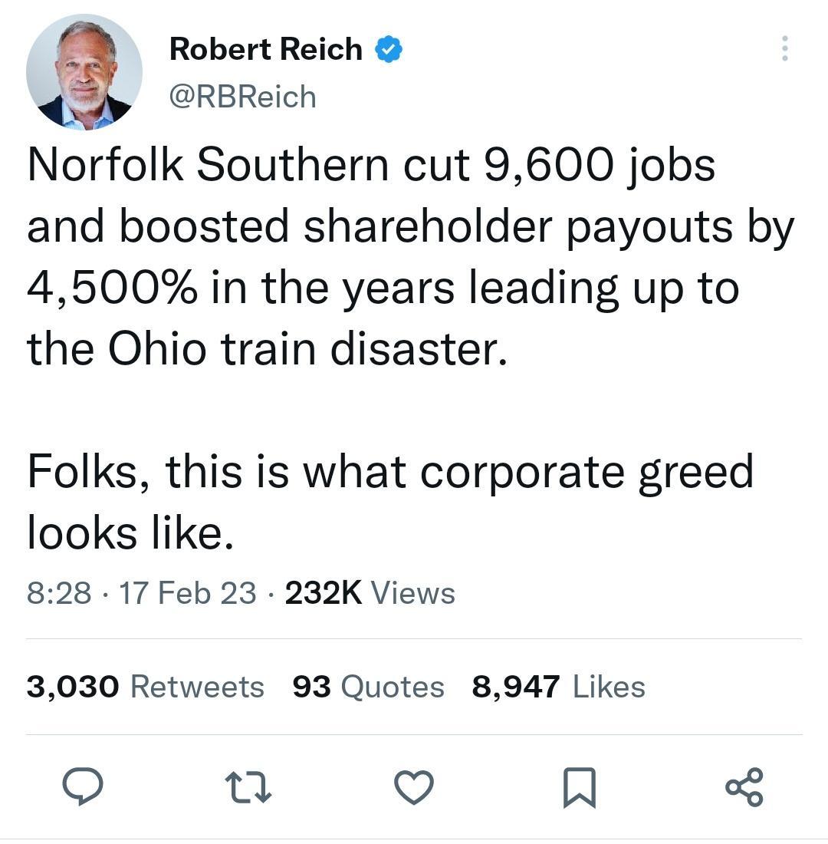Open quote tweets via 93 Quotes
The width and height of the screenshot is (828, 844).
coord(368,687)
